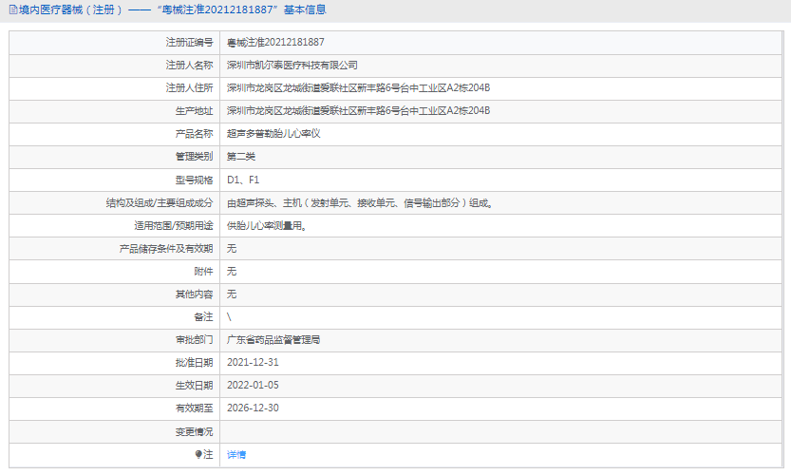Select structure description 由超声探头、主机…组成
791x475 pixels.
click(360, 203)
